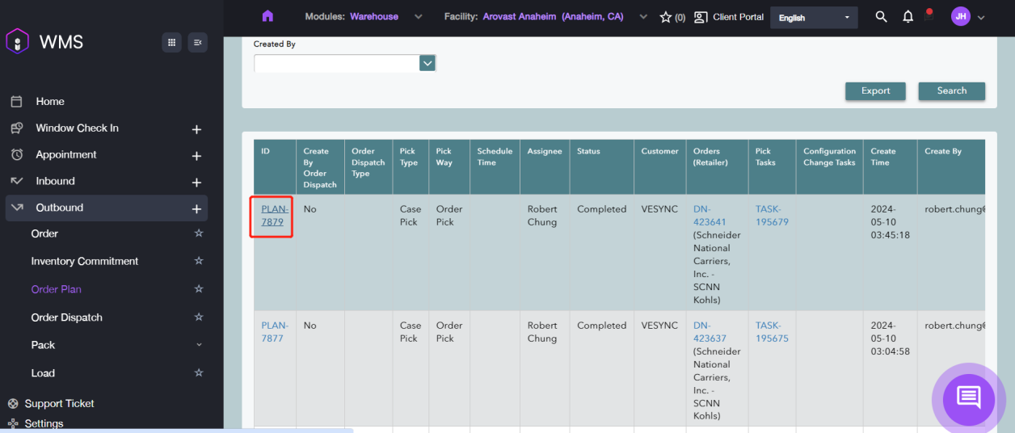Open the PLAN-7879 link
The height and width of the screenshot is (433, 1015).
click(273, 216)
